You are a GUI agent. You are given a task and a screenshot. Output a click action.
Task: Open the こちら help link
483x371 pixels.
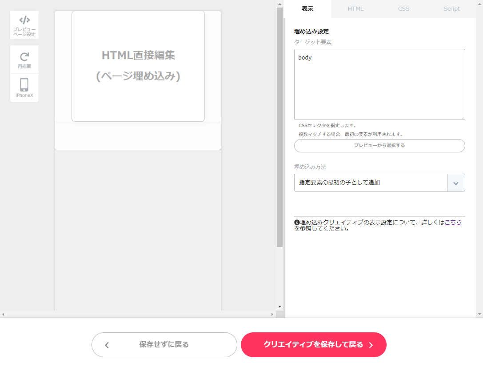click(453, 223)
